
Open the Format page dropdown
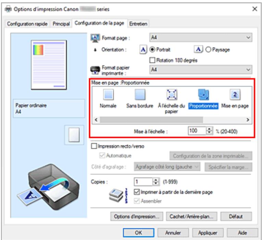(201, 37)
